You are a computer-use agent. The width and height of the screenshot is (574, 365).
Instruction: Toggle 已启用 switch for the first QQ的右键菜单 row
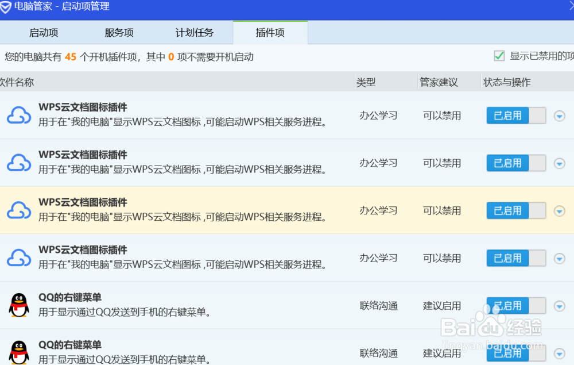(516, 306)
